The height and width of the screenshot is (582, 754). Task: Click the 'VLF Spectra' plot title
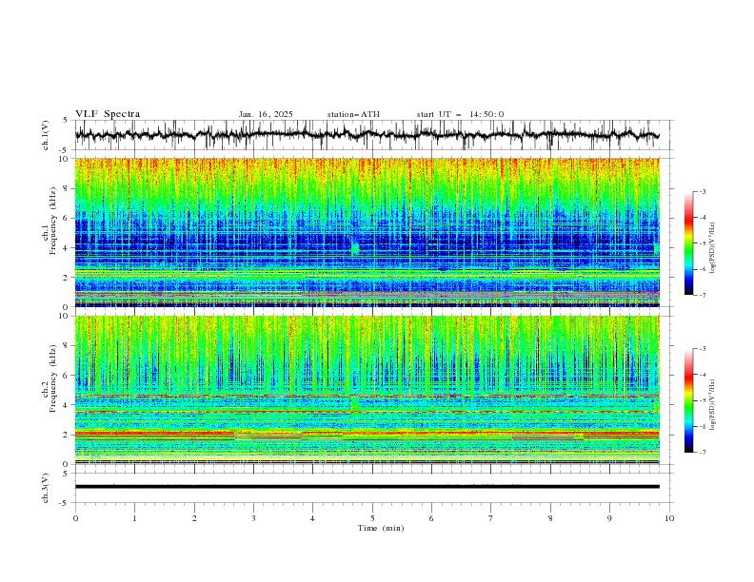[108, 114]
